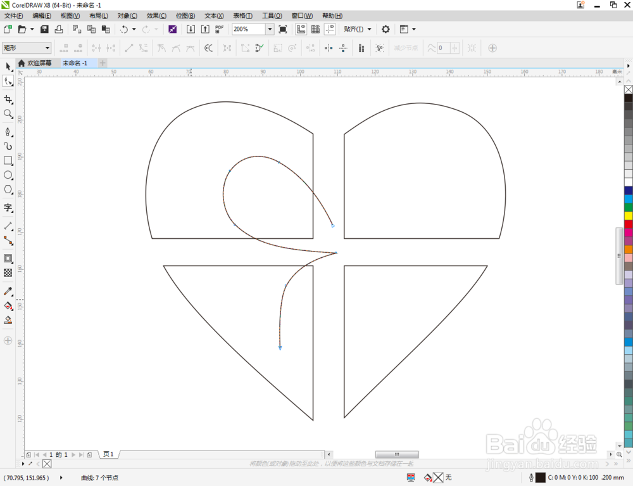Select the Ellipse tool
Viewport: 633px width, 486px height.
[x=8, y=175]
